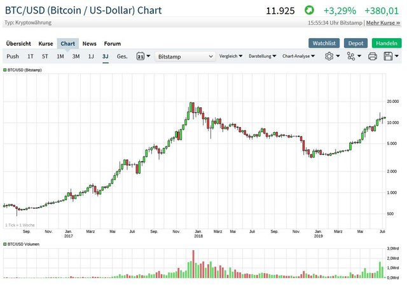Image resolution: width=407 pixels, height=287 pixels.
Task: Save the chart via floppy disk icon
Action: click(x=390, y=56)
